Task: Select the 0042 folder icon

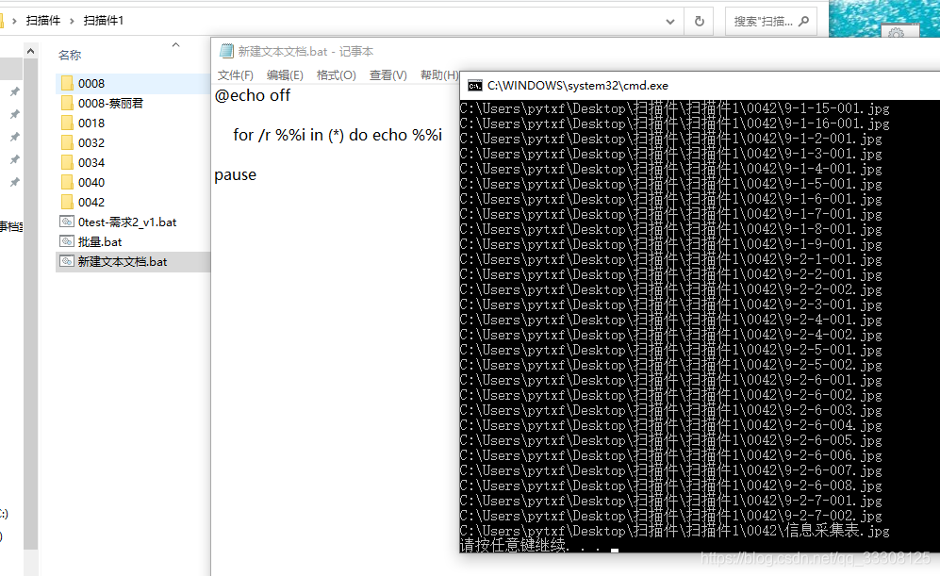Action: coord(67,202)
